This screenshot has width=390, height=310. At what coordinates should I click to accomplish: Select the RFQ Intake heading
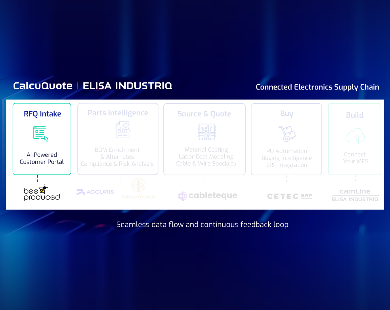pyautogui.click(x=42, y=114)
